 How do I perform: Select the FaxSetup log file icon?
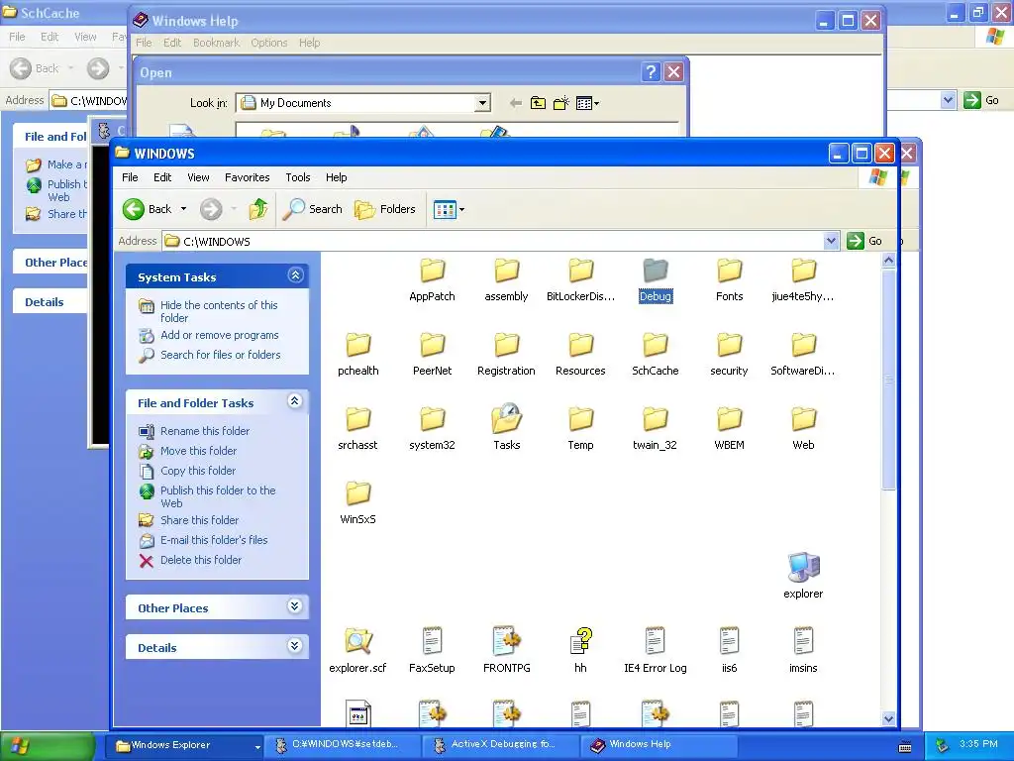click(432, 641)
